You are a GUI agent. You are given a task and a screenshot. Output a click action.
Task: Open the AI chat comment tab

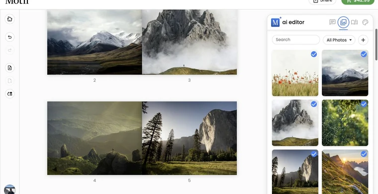[x=332, y=22]
